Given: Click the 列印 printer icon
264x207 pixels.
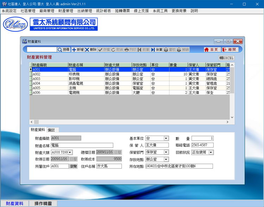Looking at the screenshot, I should (x=130, y=50).
